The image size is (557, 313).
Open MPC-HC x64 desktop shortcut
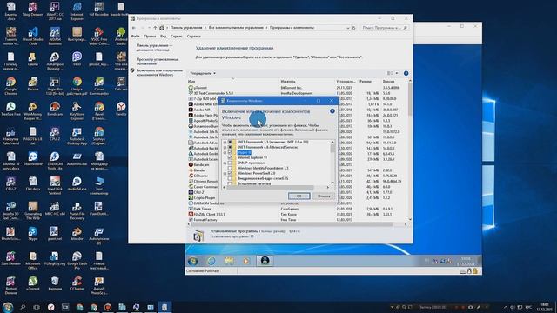coord(55,210)
